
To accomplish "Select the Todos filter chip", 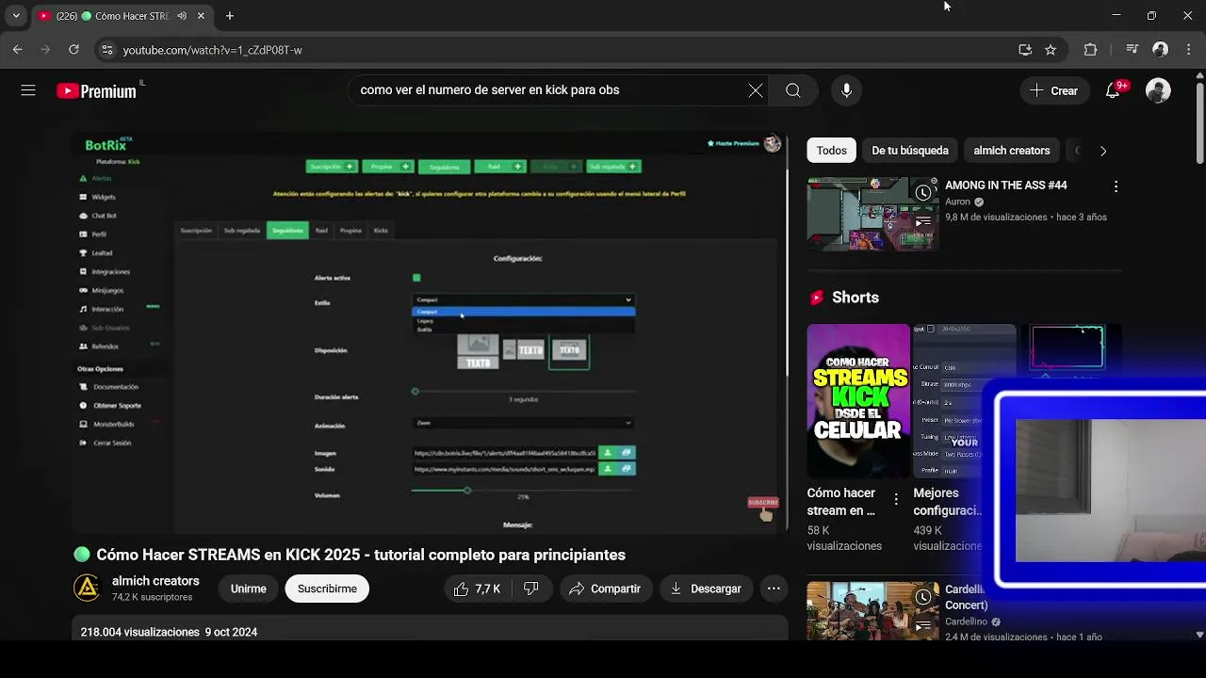I will [x=831, y=151].
